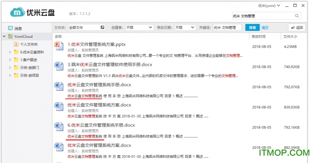
Task: Open 优米云盘文件管理系统方案.docx sized 839.03KB
Action: click(99, 105)
